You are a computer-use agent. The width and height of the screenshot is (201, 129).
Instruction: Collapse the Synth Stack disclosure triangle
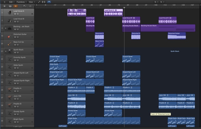click(x=6, y=51)
